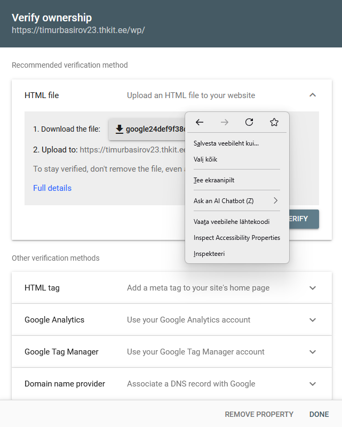Expand the HTML tag verification method
Image resolution: width=342 pixels, height=427 pixels.
(x=313, y=288)
